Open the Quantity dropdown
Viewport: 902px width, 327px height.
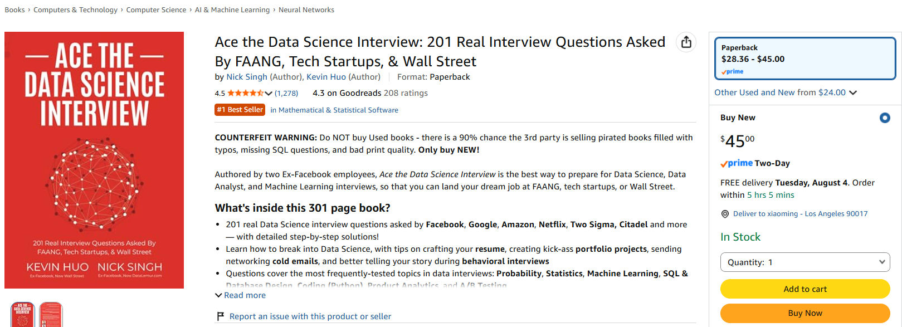click(x=805, y=262)
